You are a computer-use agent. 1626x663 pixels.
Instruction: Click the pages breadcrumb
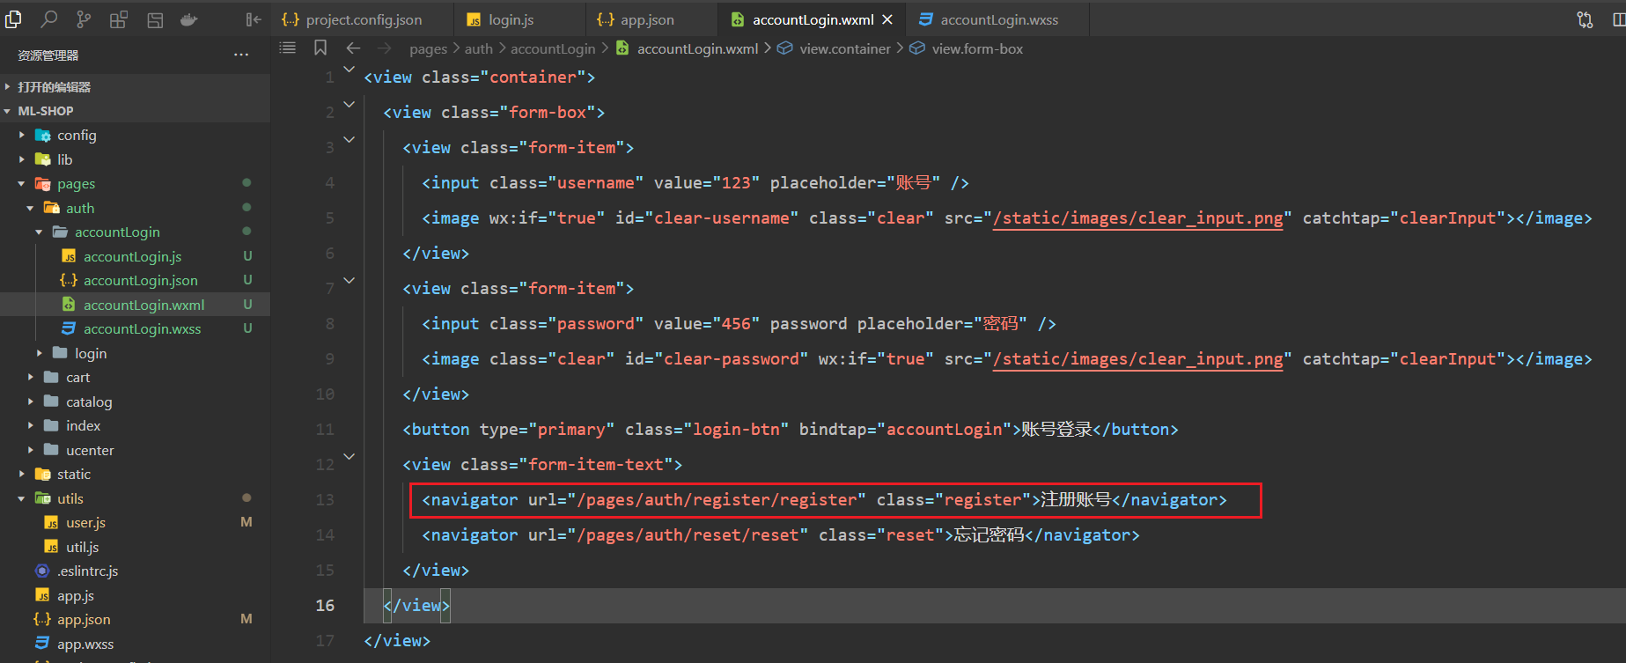[x=429, y=49]
